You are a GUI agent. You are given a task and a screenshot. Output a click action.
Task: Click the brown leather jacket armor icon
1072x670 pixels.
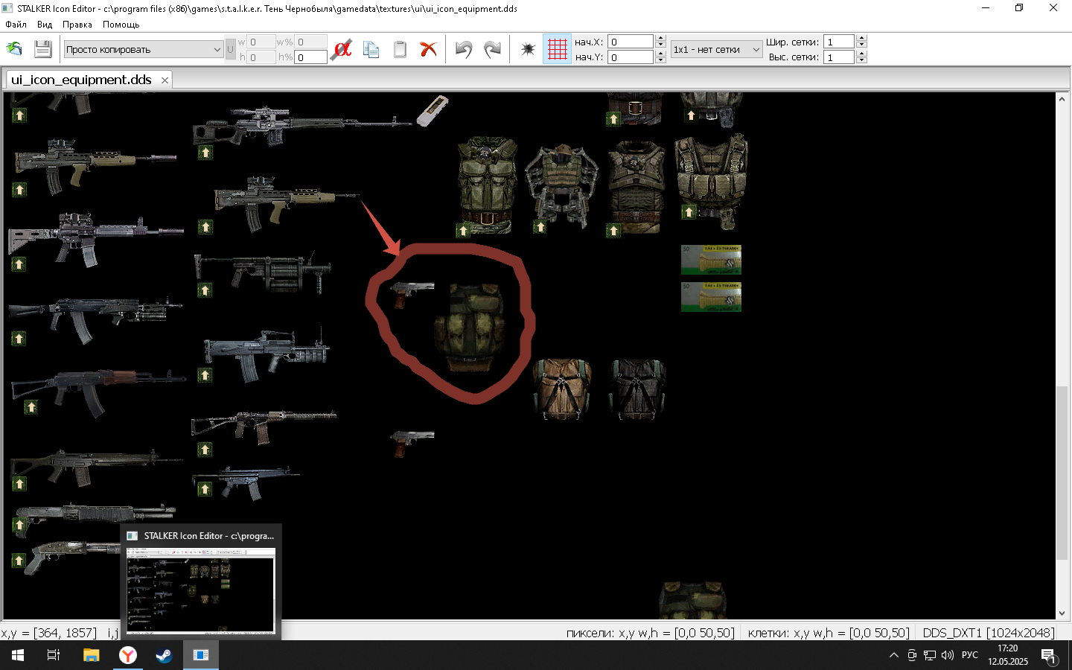coord(562,389)
